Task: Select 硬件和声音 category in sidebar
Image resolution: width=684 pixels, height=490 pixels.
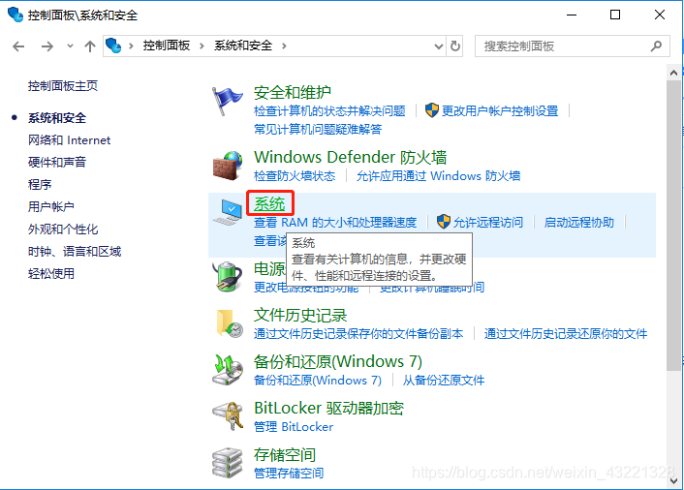Action: pyautogui.click(x=57, y=162)
